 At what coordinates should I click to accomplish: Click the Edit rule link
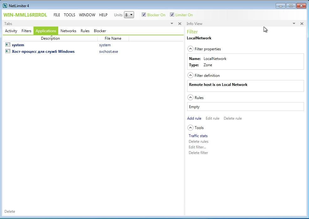pos(213,118)
